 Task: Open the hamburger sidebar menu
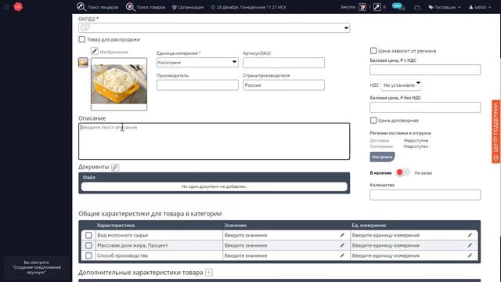click(x=6, y=7)
